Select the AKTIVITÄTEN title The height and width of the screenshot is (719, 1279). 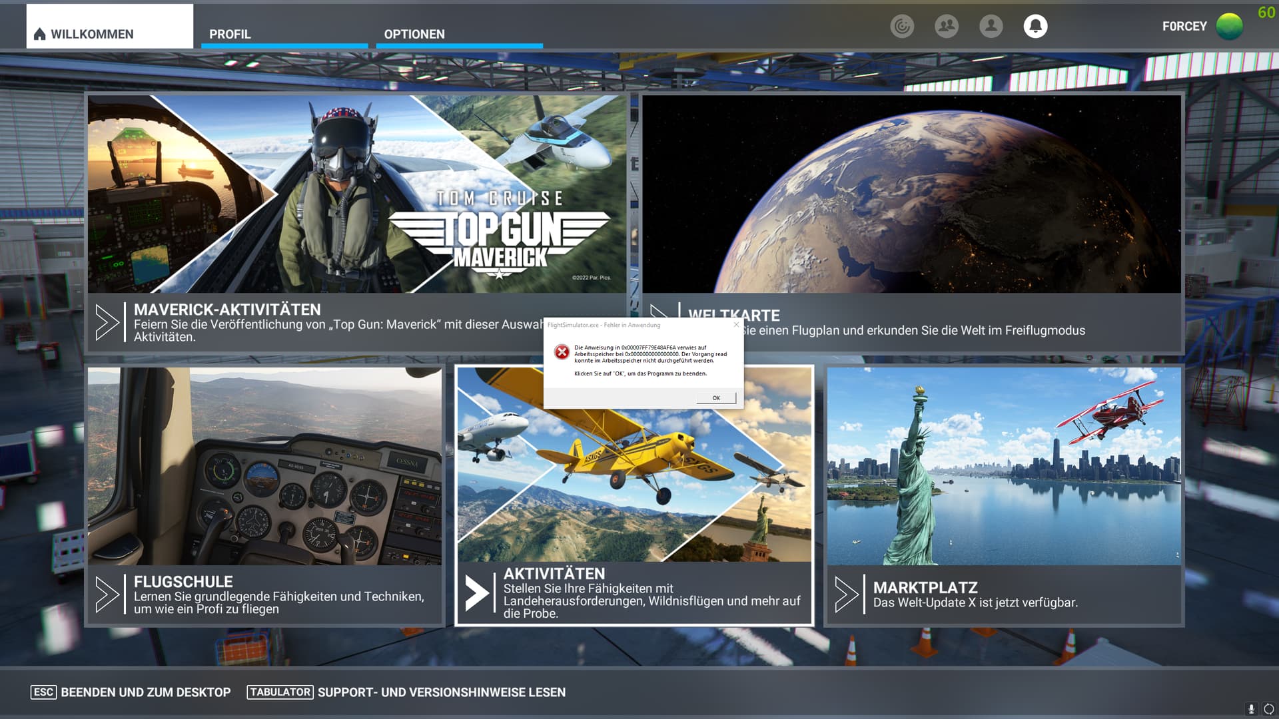(x=554, y=573)
